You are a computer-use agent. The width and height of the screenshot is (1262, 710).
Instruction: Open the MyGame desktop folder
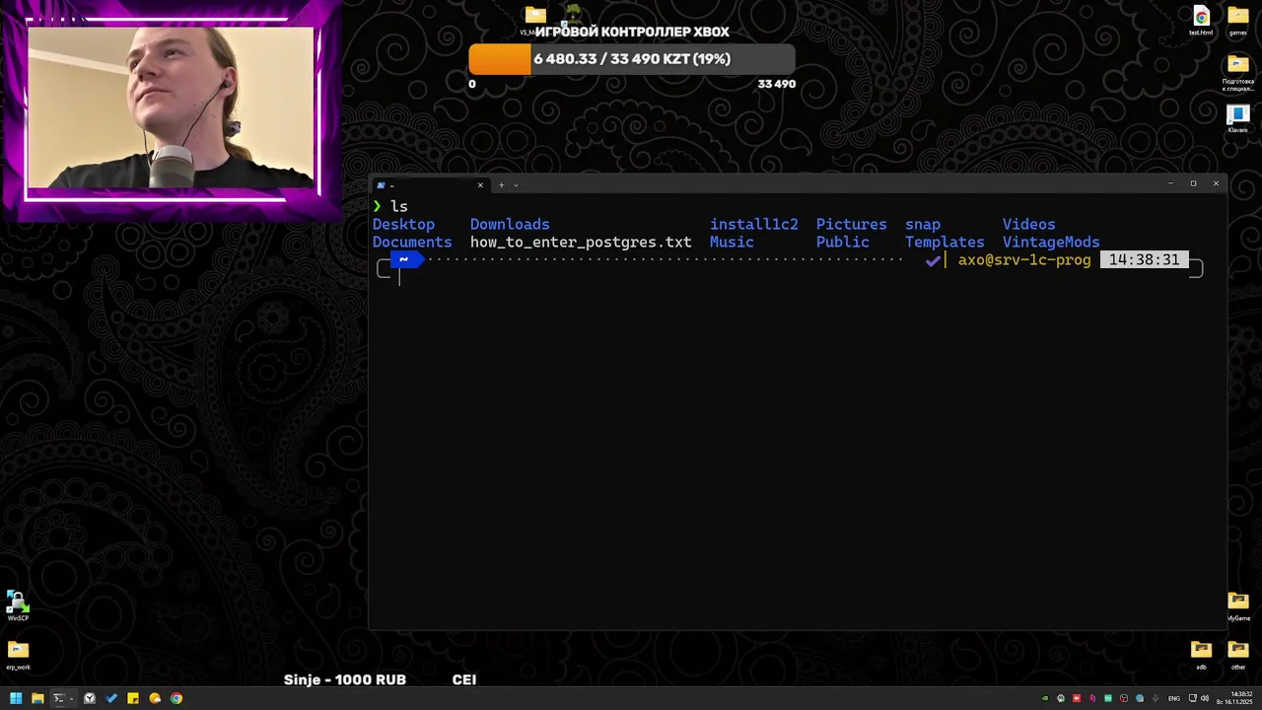1238,606
